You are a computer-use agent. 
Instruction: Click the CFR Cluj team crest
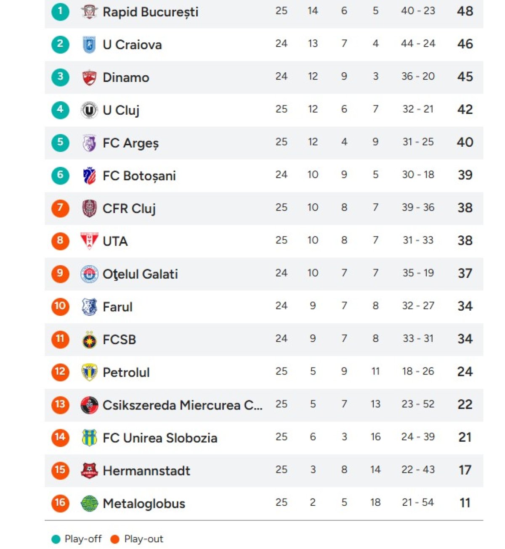pos(89,209)
